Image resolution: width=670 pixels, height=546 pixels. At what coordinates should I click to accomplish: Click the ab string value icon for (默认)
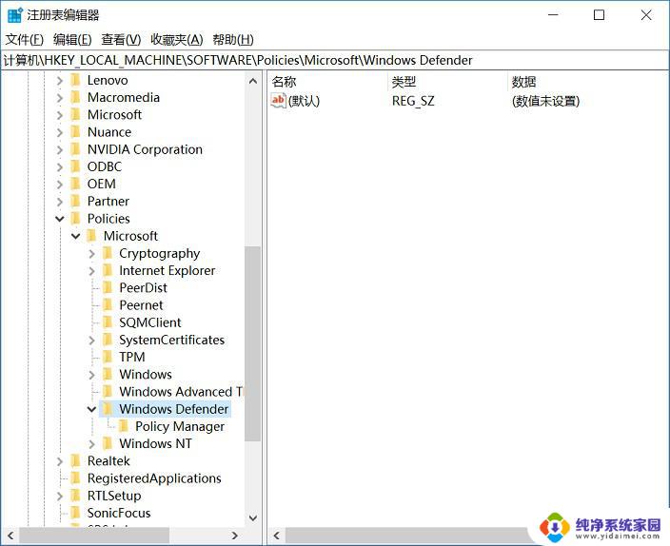pyautogui.click(x=278, y=101)
